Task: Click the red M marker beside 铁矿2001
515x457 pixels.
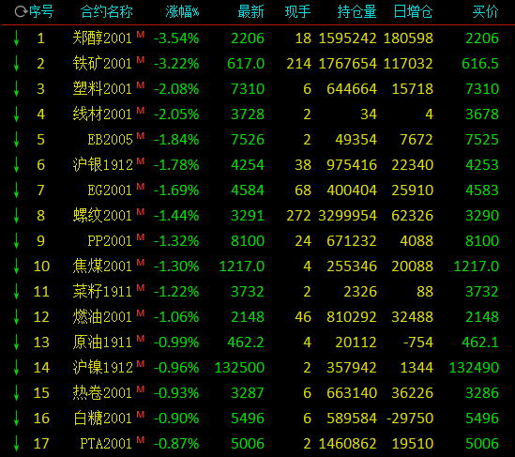Action: (x=141, y=59)
